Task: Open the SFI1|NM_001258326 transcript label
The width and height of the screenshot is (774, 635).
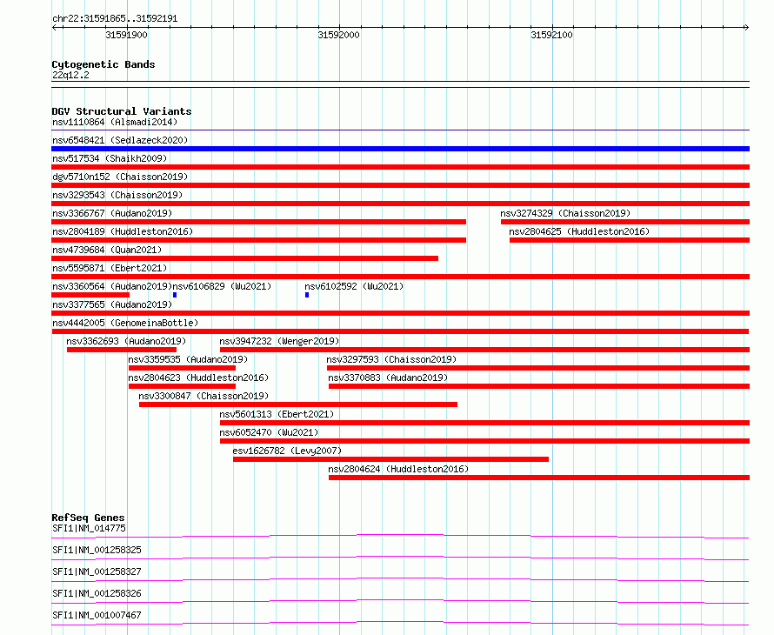Action: point(97,593)
